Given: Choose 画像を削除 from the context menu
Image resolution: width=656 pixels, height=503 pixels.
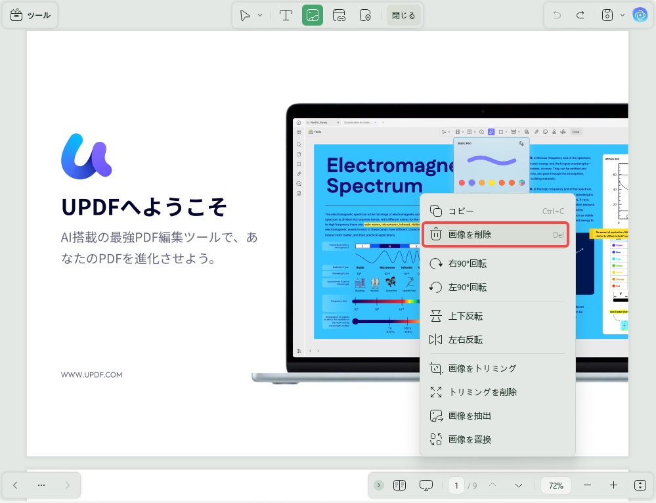Looking at the screenshot, I should click(x=495, y=234).
